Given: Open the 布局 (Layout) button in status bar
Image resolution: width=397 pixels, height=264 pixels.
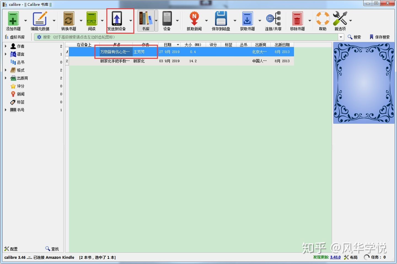Looking at the screenshot, I should (351, 257).
